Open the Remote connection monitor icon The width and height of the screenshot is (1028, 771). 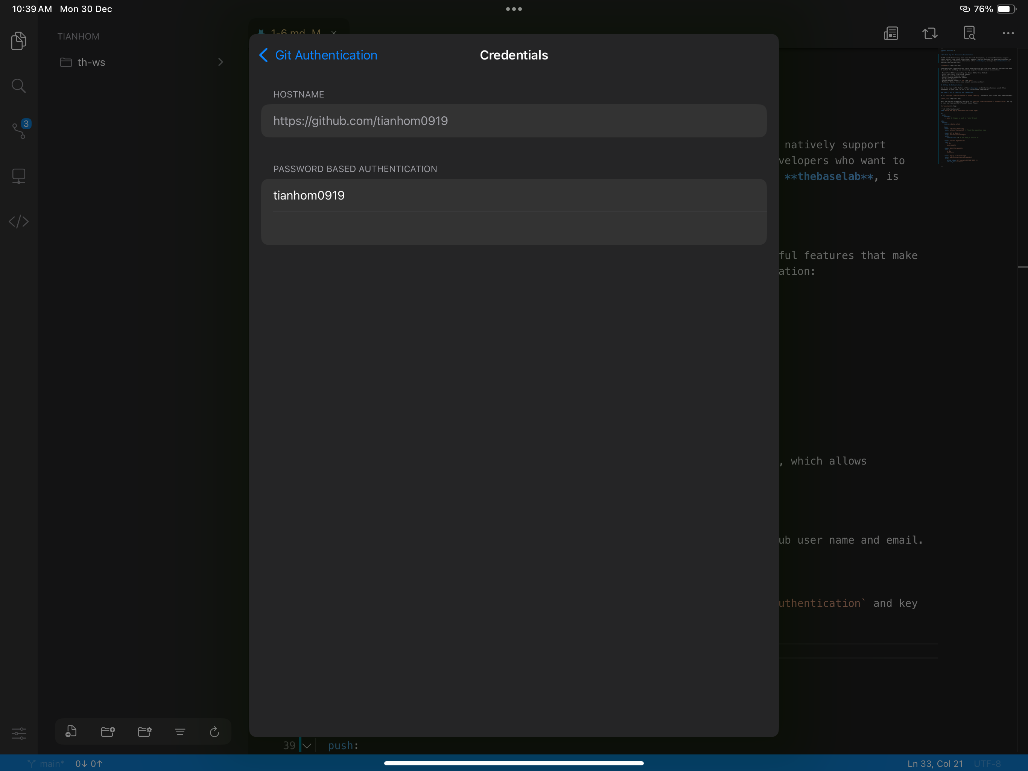pyautogui.click(x=18, y=176)
